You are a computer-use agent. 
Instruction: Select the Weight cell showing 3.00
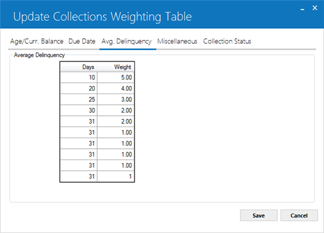pos(116,99)
